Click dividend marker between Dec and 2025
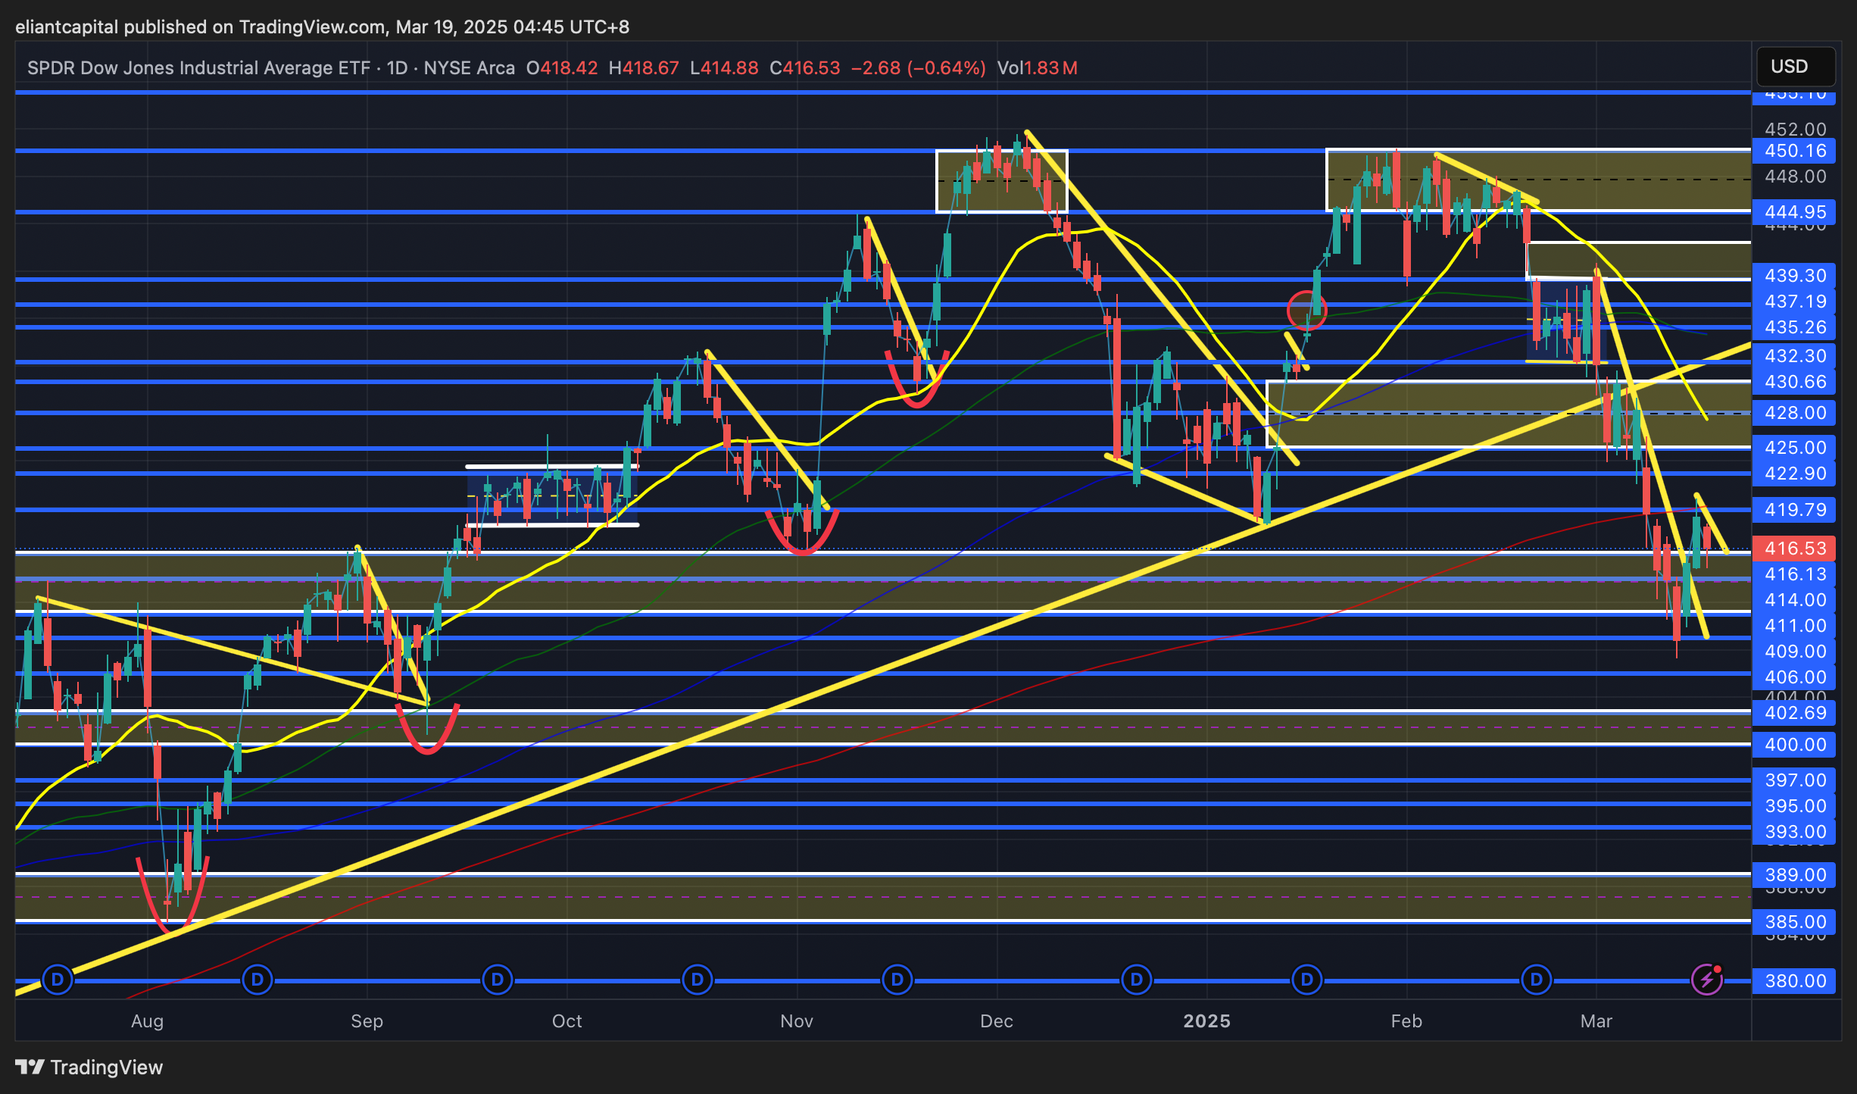The width and height of the screenshot is (1857, 1094). pos(1136,980)
